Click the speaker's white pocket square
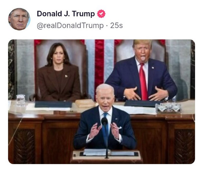The width and height of the screenshot is (201, 170). pyautogui.click(x=120, y=128)
